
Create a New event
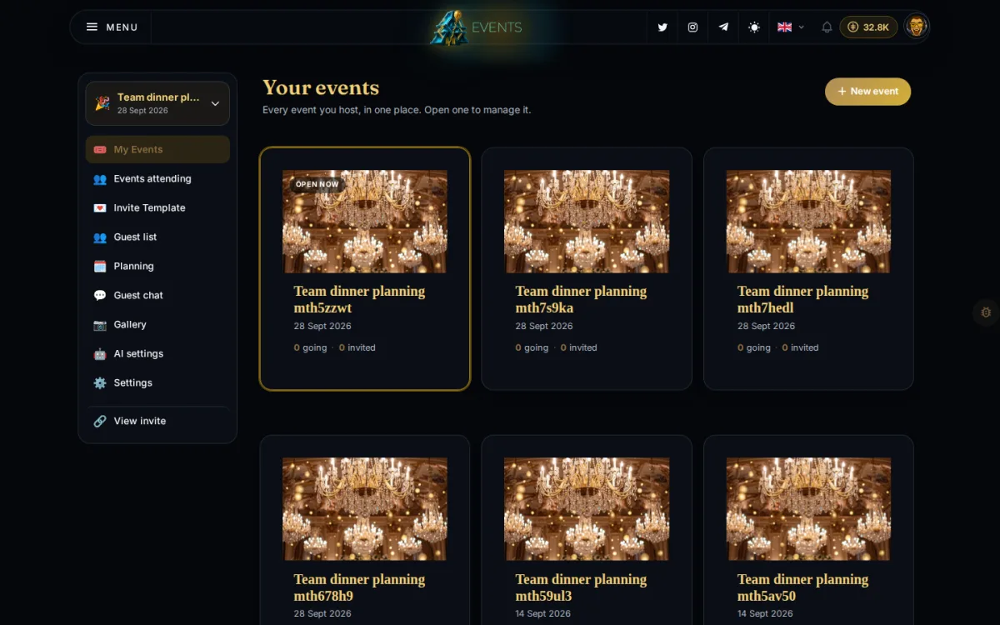[867, 92]
